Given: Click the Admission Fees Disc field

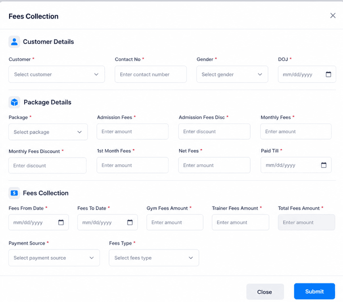Looking at the screenshot, I should [215, 131].
